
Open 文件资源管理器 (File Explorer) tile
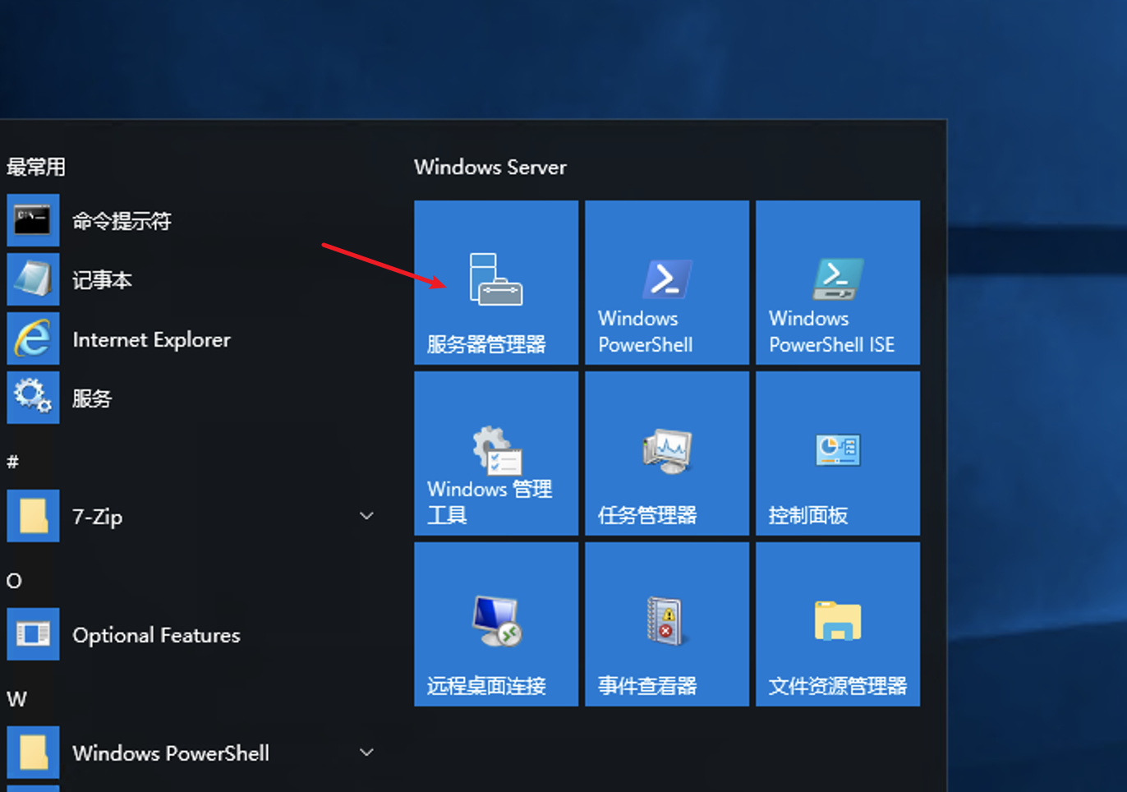coord(837,624)
